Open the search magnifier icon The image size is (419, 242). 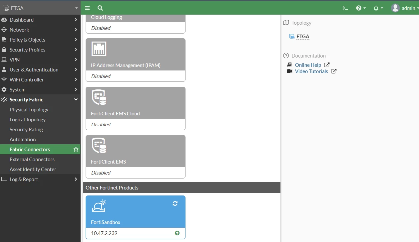[x=100, y=8]
